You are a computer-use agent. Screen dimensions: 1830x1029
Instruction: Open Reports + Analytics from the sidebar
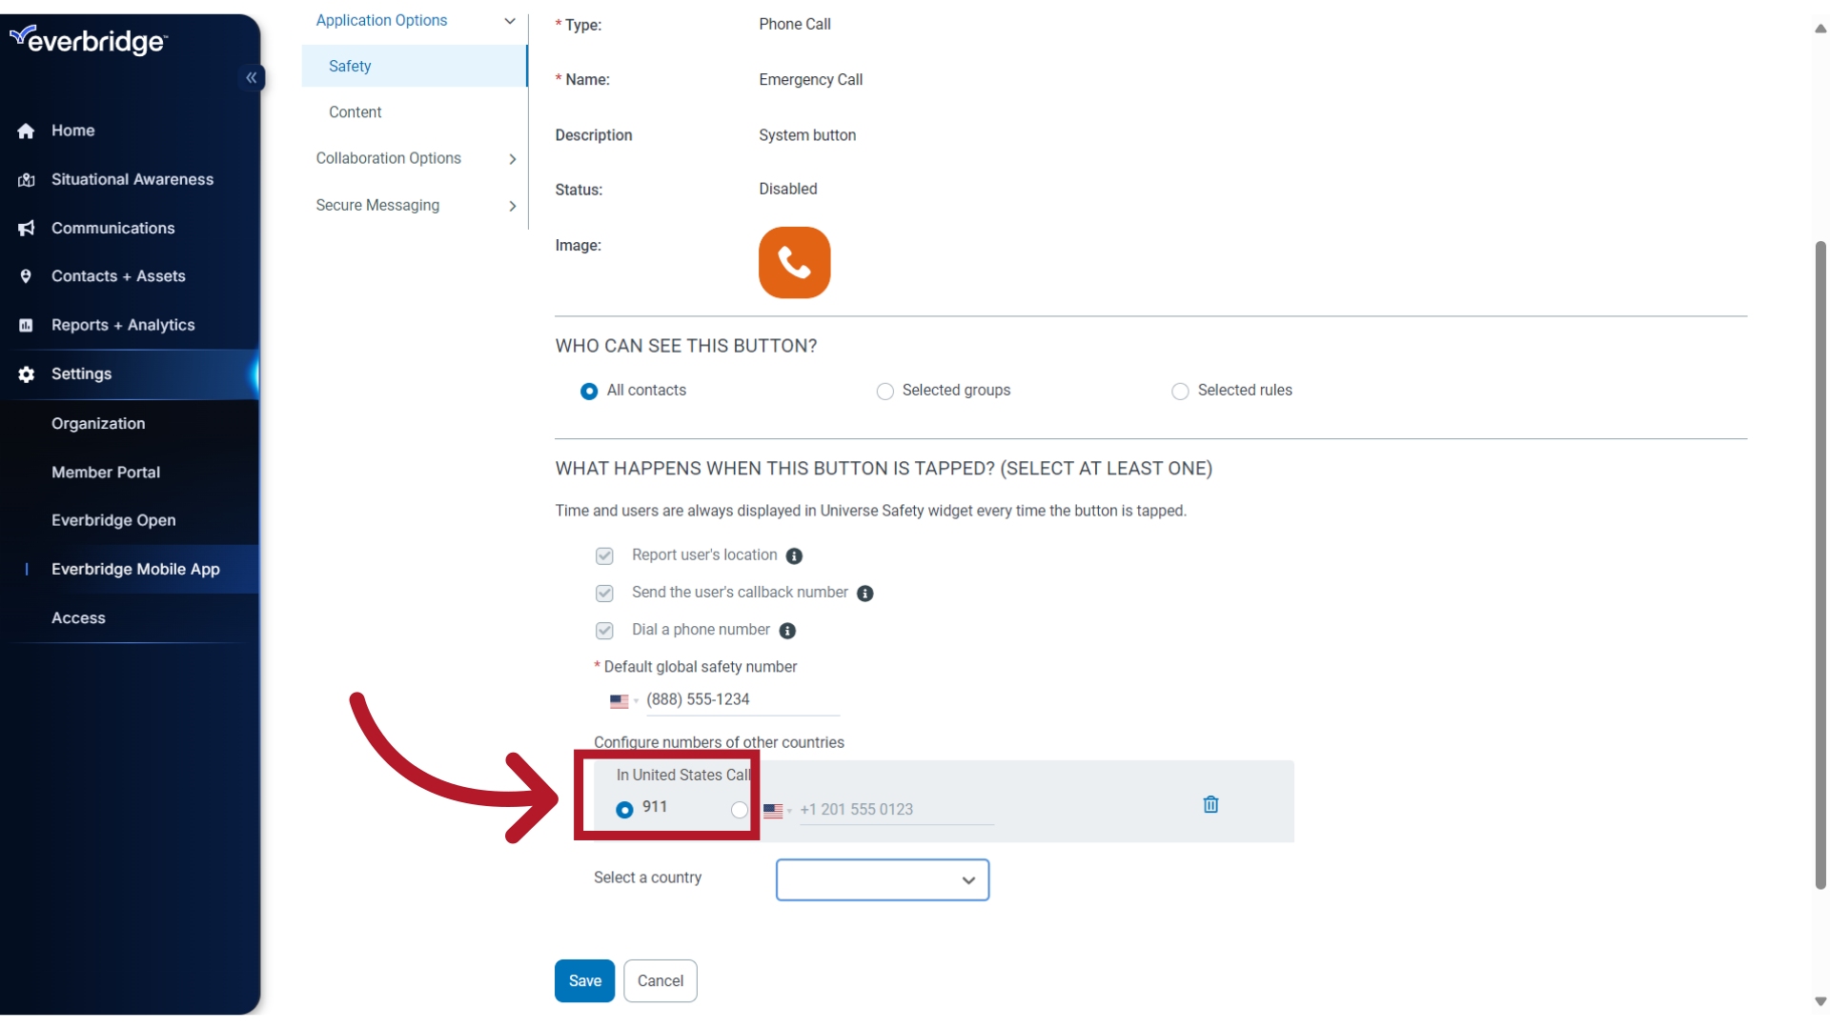tap(123, 325)
